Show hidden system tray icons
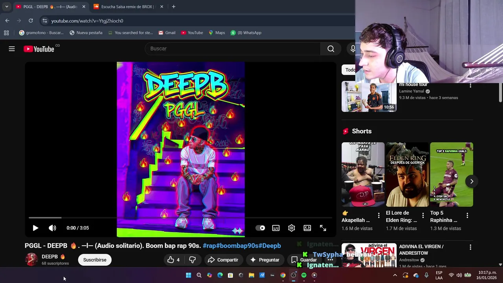Image resolution: width=503 pixels, height=283 pixels. (395, 275)
